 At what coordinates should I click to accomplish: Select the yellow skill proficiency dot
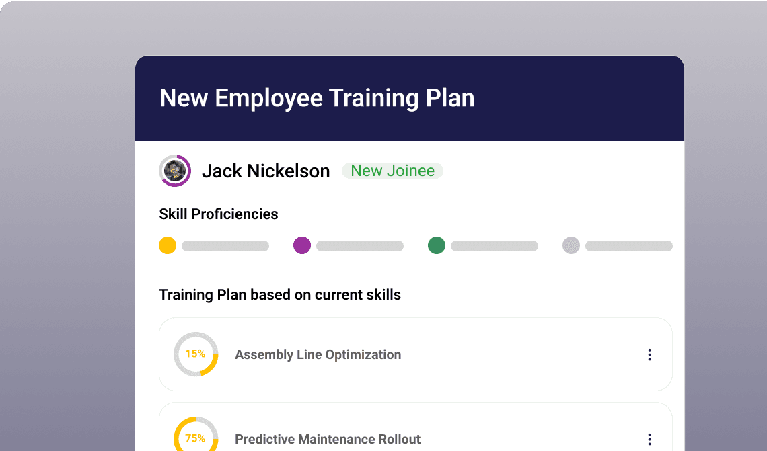coord(168,245)
